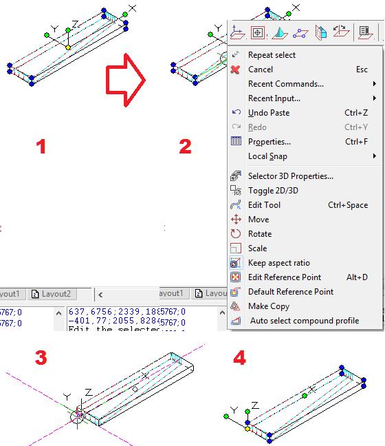Click the yellow reference point handle in view 1
The height and width of the screenshot is (446, 385).
(x=68, y=47)
